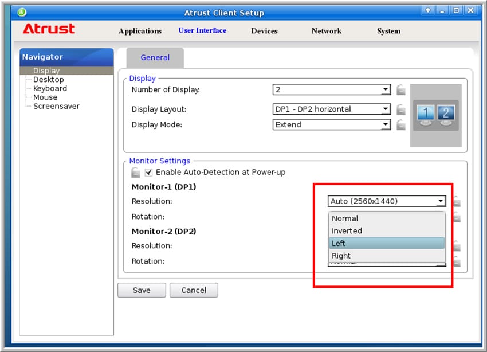Screen dimensions: 487x352
Task: Open the User Interface menu
Action: point(202,30)
